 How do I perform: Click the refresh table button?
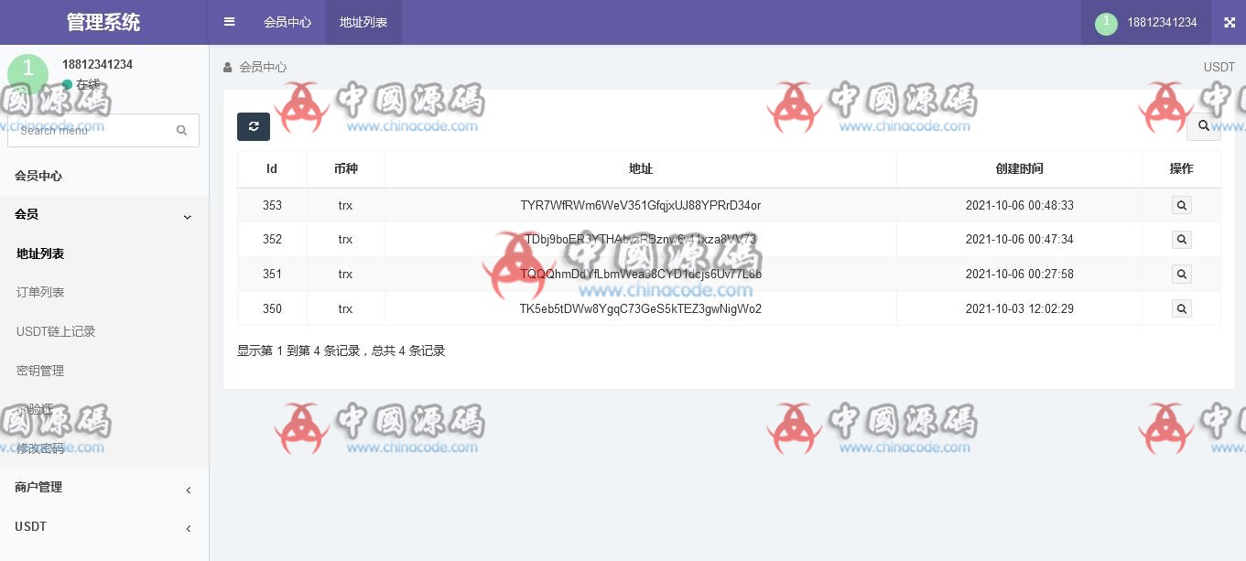pos(254,126)
